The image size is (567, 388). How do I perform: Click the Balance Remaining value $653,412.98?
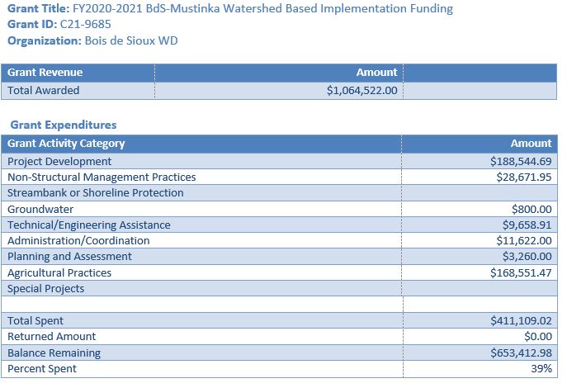pos(520,353)
